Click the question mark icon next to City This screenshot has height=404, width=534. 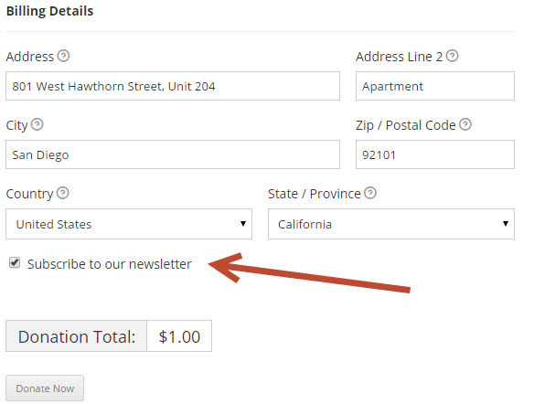pyautogui.click(x=37, y=124)
